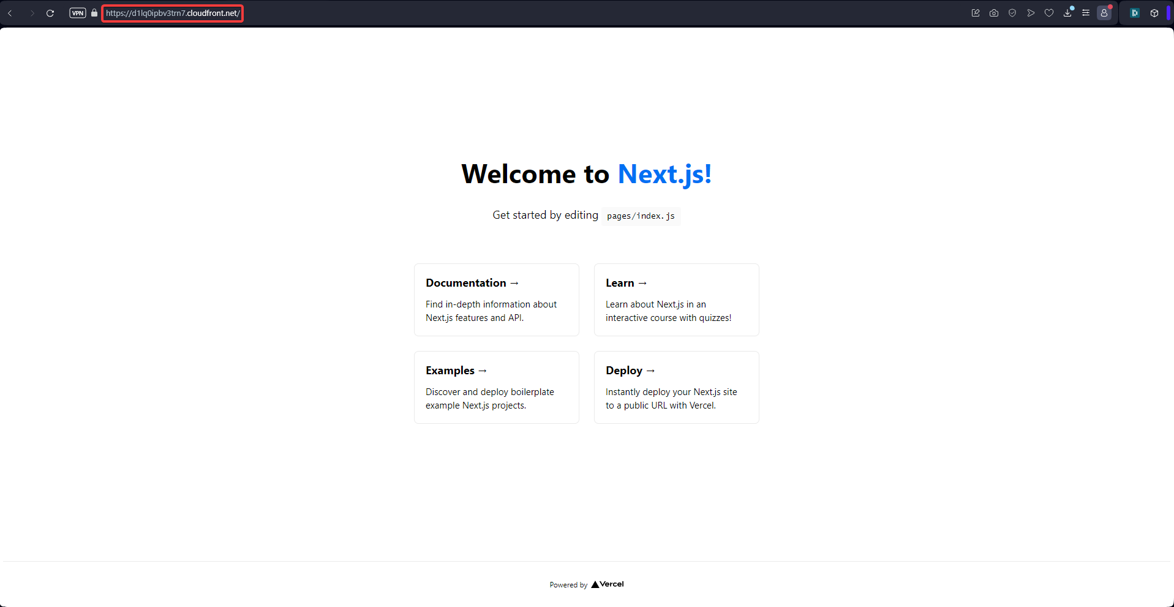Open the pinboard edit icon

(x=976, y=13)
